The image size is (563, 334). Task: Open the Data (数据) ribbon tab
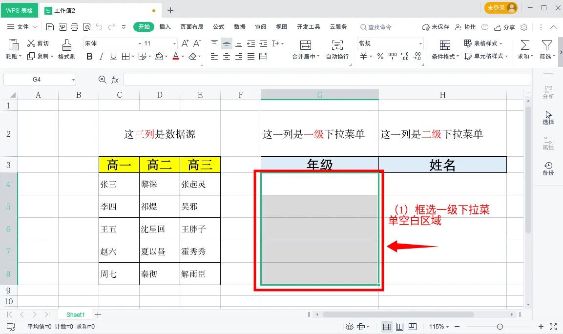(x=239, y=27)
